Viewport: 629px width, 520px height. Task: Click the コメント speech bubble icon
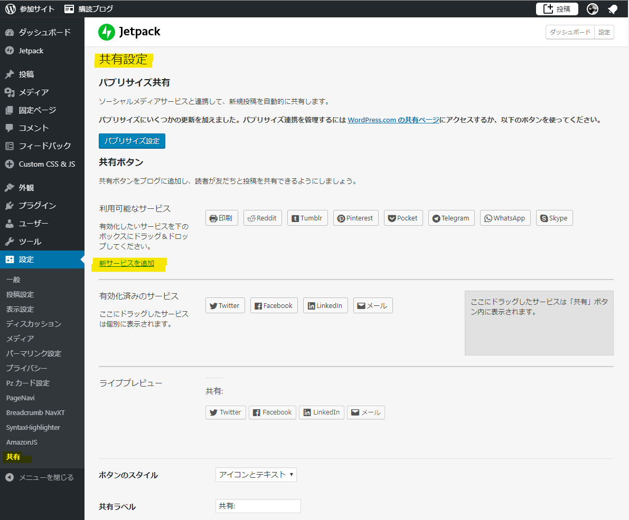point(10,128)
